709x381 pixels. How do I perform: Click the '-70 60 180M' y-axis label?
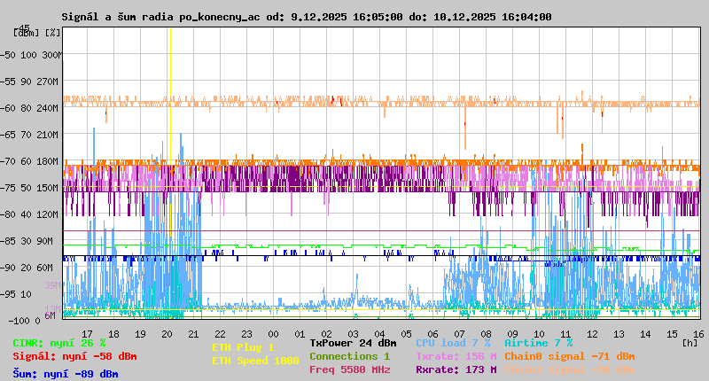pyautogui.click(x=29, y=161)
